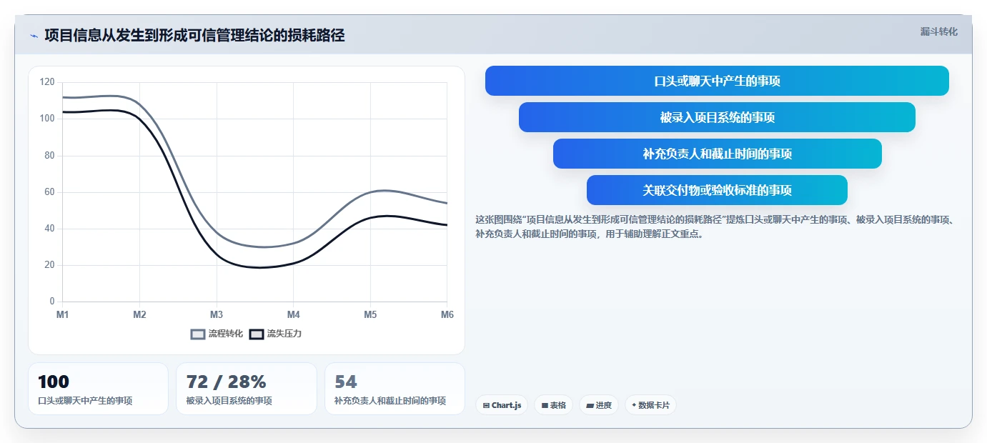Click the M2 axis label

[x=139, y=315]
